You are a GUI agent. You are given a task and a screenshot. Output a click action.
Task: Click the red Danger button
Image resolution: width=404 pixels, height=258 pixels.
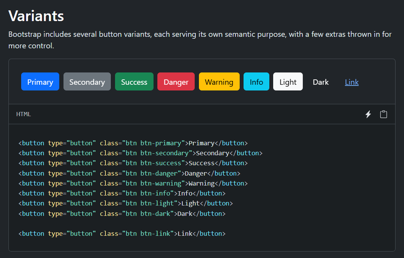(x=176, y=82)
